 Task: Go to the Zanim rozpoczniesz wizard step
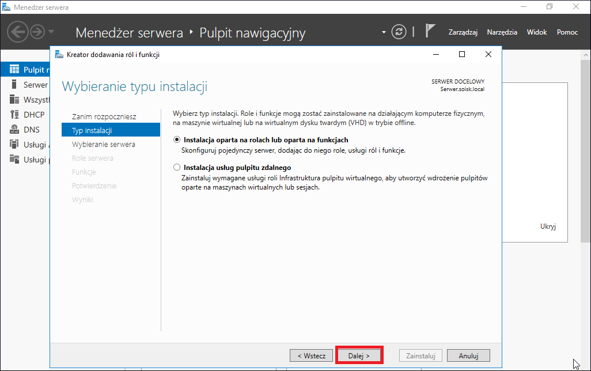[104, 116]
